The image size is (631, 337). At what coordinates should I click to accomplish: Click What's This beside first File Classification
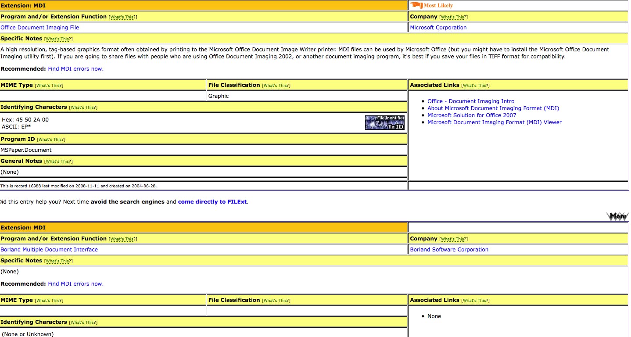[x=276, y=86]
